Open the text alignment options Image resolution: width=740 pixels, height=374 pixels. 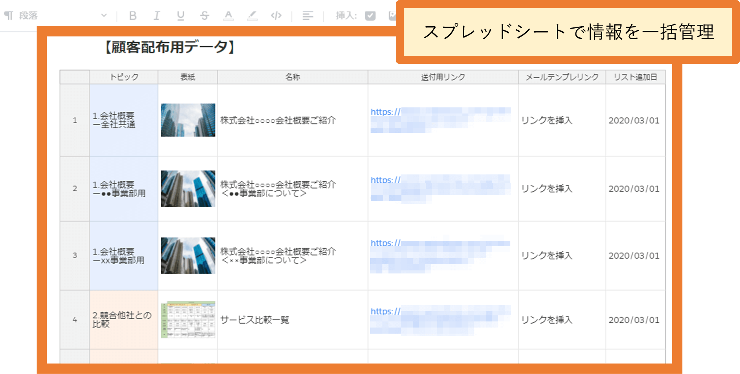(308, 15)
